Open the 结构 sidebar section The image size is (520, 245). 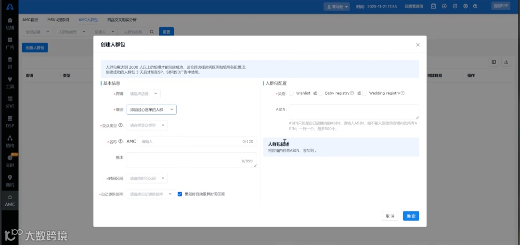(10, 142)
